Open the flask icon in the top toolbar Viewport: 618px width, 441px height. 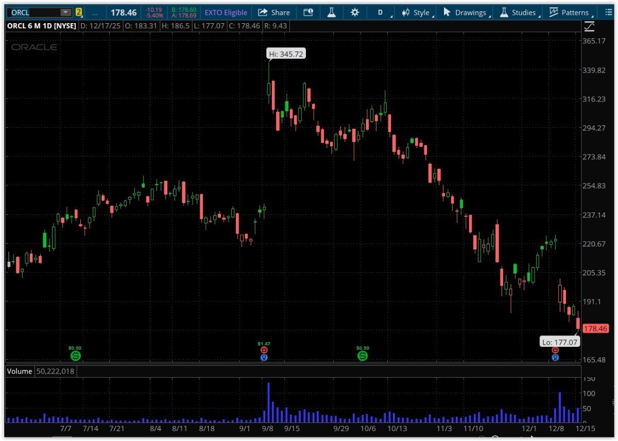click(x=331, y=12)
